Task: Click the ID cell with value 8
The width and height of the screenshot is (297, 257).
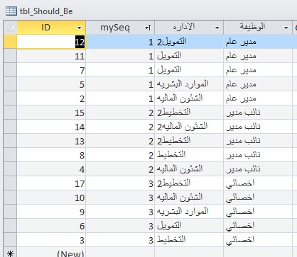Action: click(x=51, y=155)
